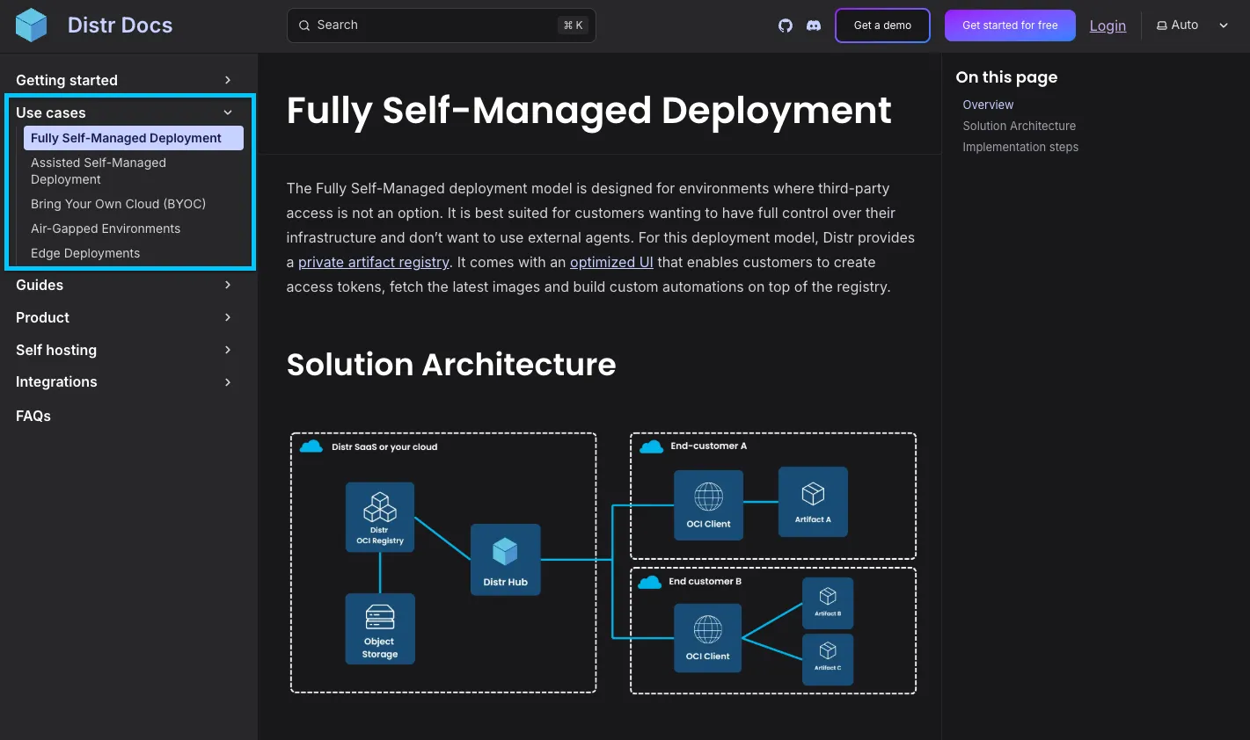
Task: Click the Distr Docs cube logo
Action: [x=32, y=25]
